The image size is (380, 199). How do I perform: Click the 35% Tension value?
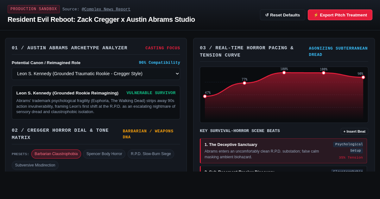pyautogui.click(x=351, y=158)
